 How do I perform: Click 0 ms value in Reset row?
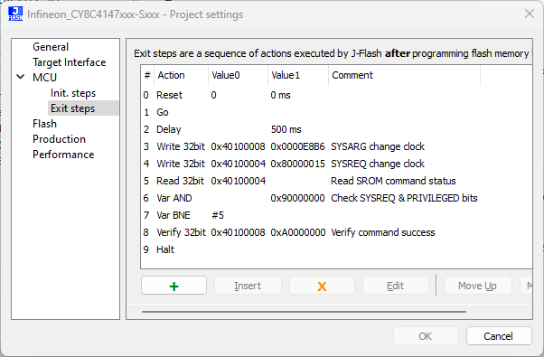pyautogui.click(x=280, y=95)
